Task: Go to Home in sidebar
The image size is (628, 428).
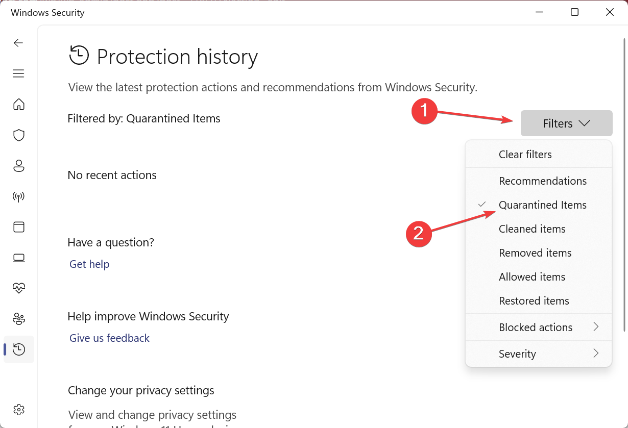Action: tap(19, 105)
